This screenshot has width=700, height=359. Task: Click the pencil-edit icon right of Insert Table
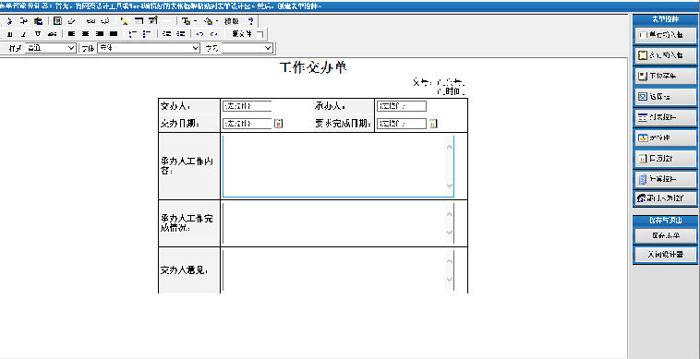coord(152,20)
